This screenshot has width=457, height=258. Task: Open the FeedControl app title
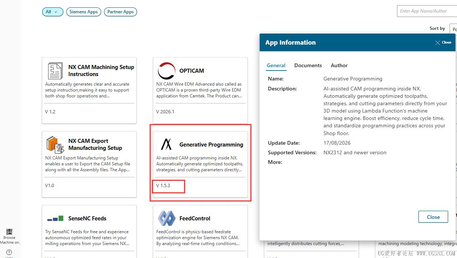pyautogui.click(x=195, y=219)
